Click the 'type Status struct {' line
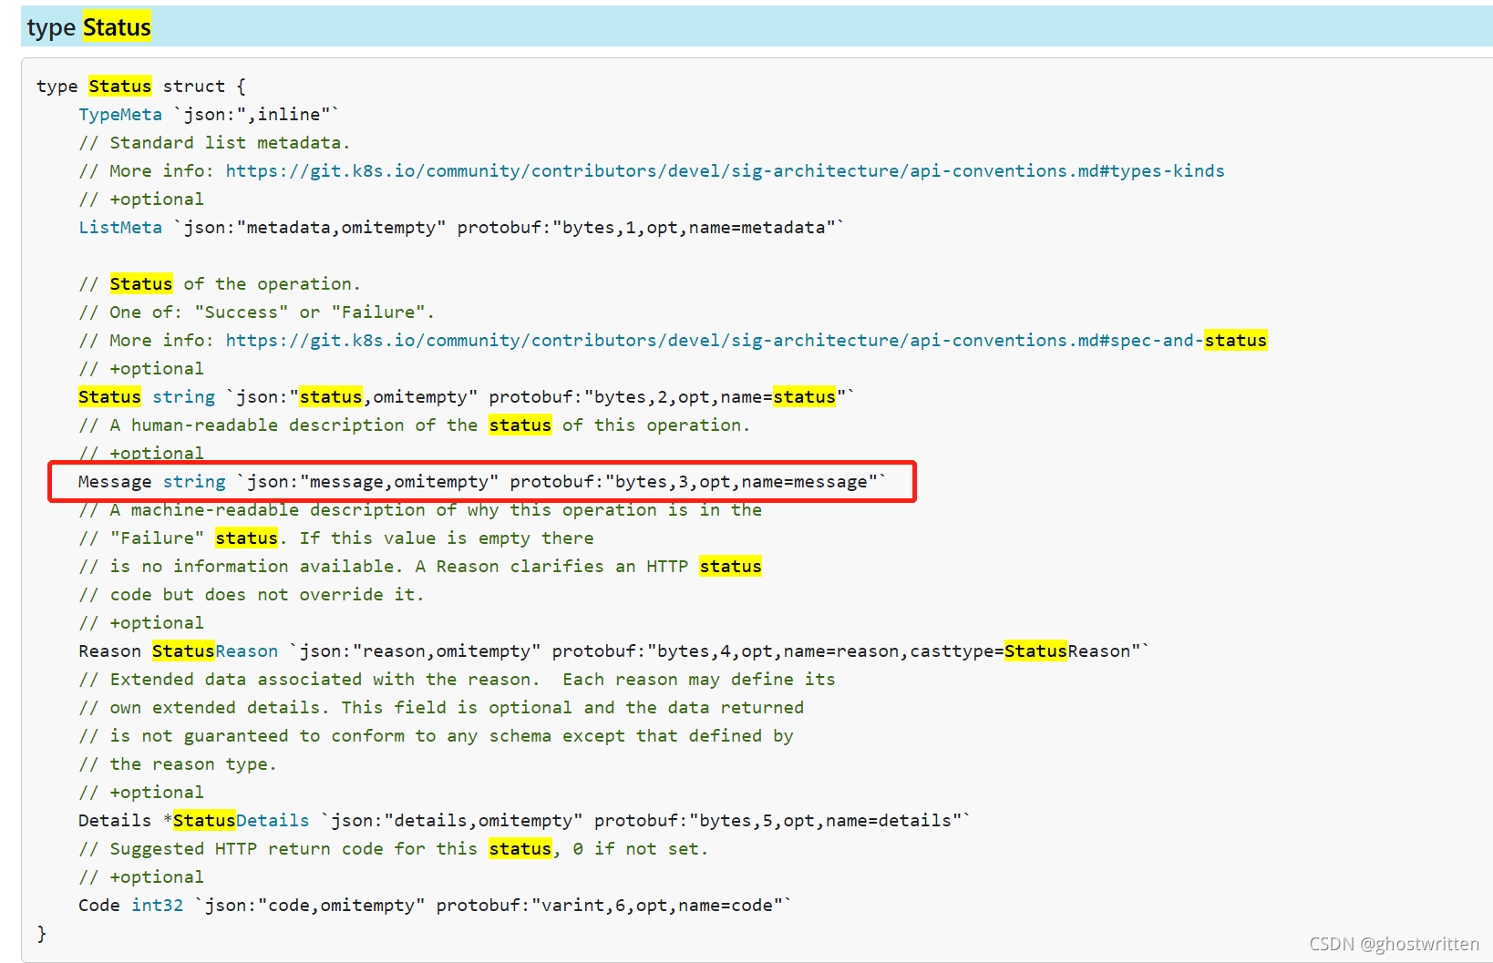Image resolution: width=1493 pixels, height=963 pixels. [141, 86]
